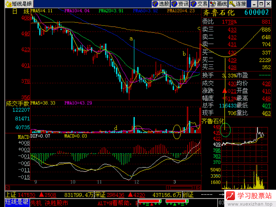Click the 现手 current lots 706

(x=232, y=113)
